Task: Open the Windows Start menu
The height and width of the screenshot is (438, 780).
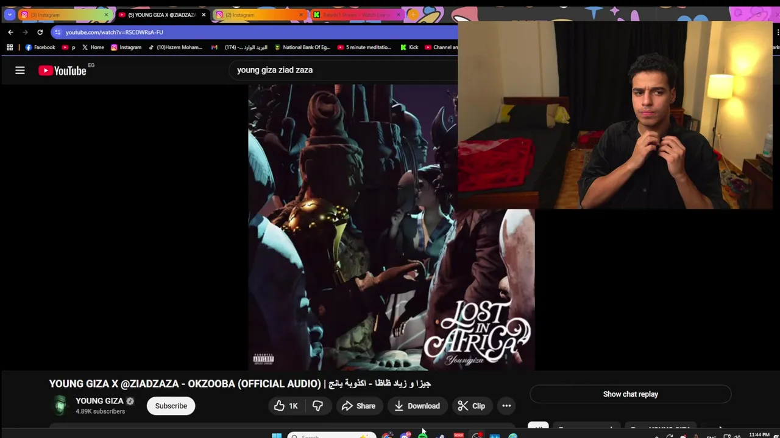Action: click(277, 435)
